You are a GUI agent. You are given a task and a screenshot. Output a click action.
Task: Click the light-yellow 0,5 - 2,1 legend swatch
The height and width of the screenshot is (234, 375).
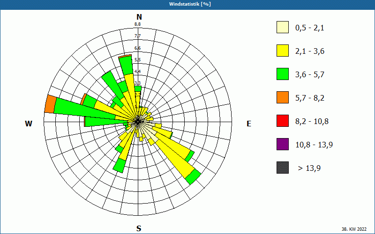tap(283, 27)
